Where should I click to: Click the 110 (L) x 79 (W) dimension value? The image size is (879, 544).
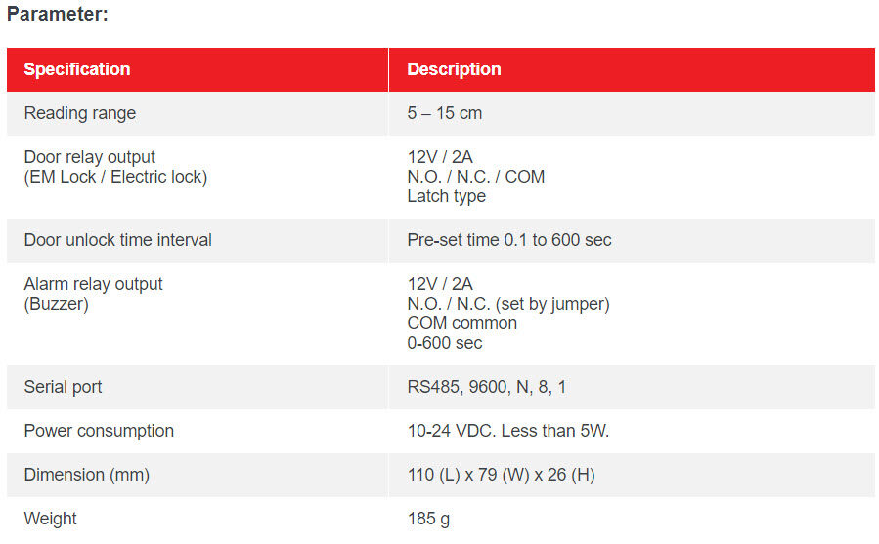point(502,475)
